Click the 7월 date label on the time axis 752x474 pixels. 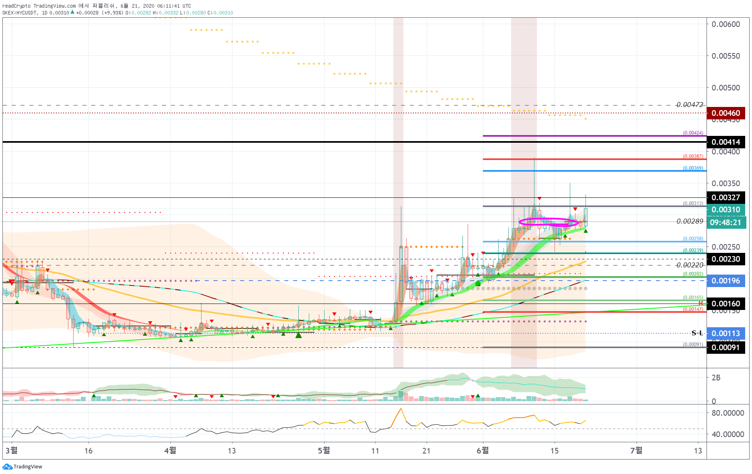[636, 450]
